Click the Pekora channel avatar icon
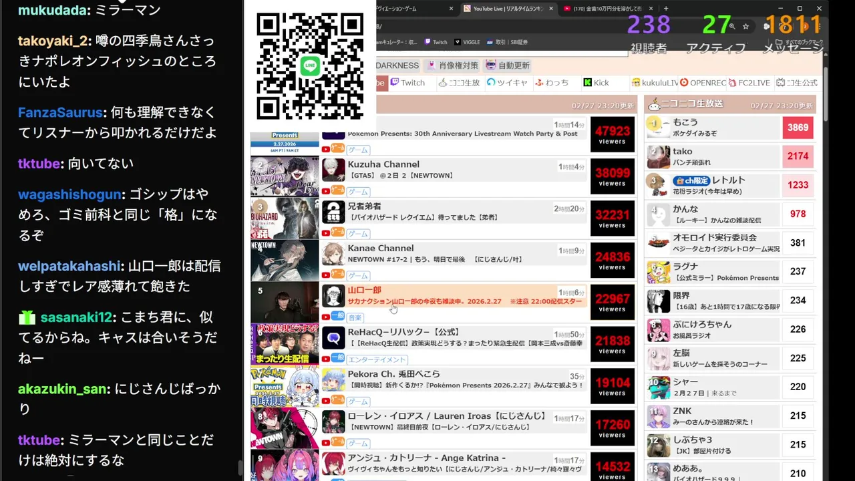 [333, 380]
